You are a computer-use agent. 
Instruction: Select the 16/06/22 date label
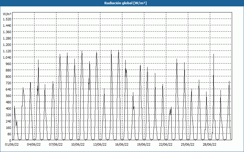(122, 144)
